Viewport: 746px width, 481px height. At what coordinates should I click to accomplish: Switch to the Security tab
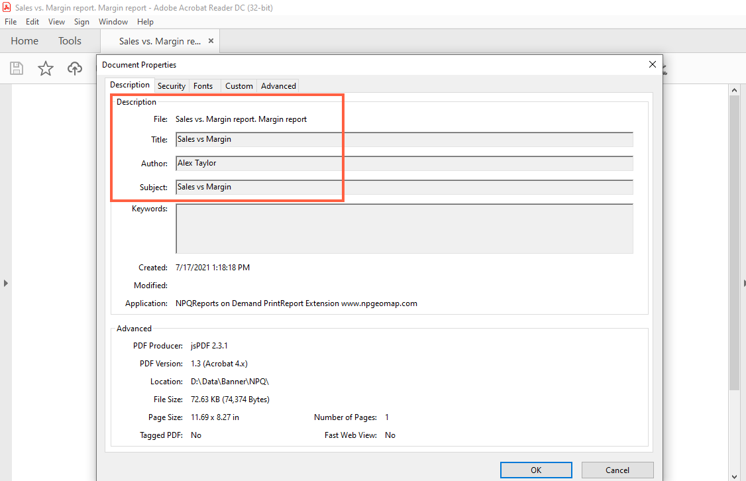pyautogui.click(x=172, y=85)
